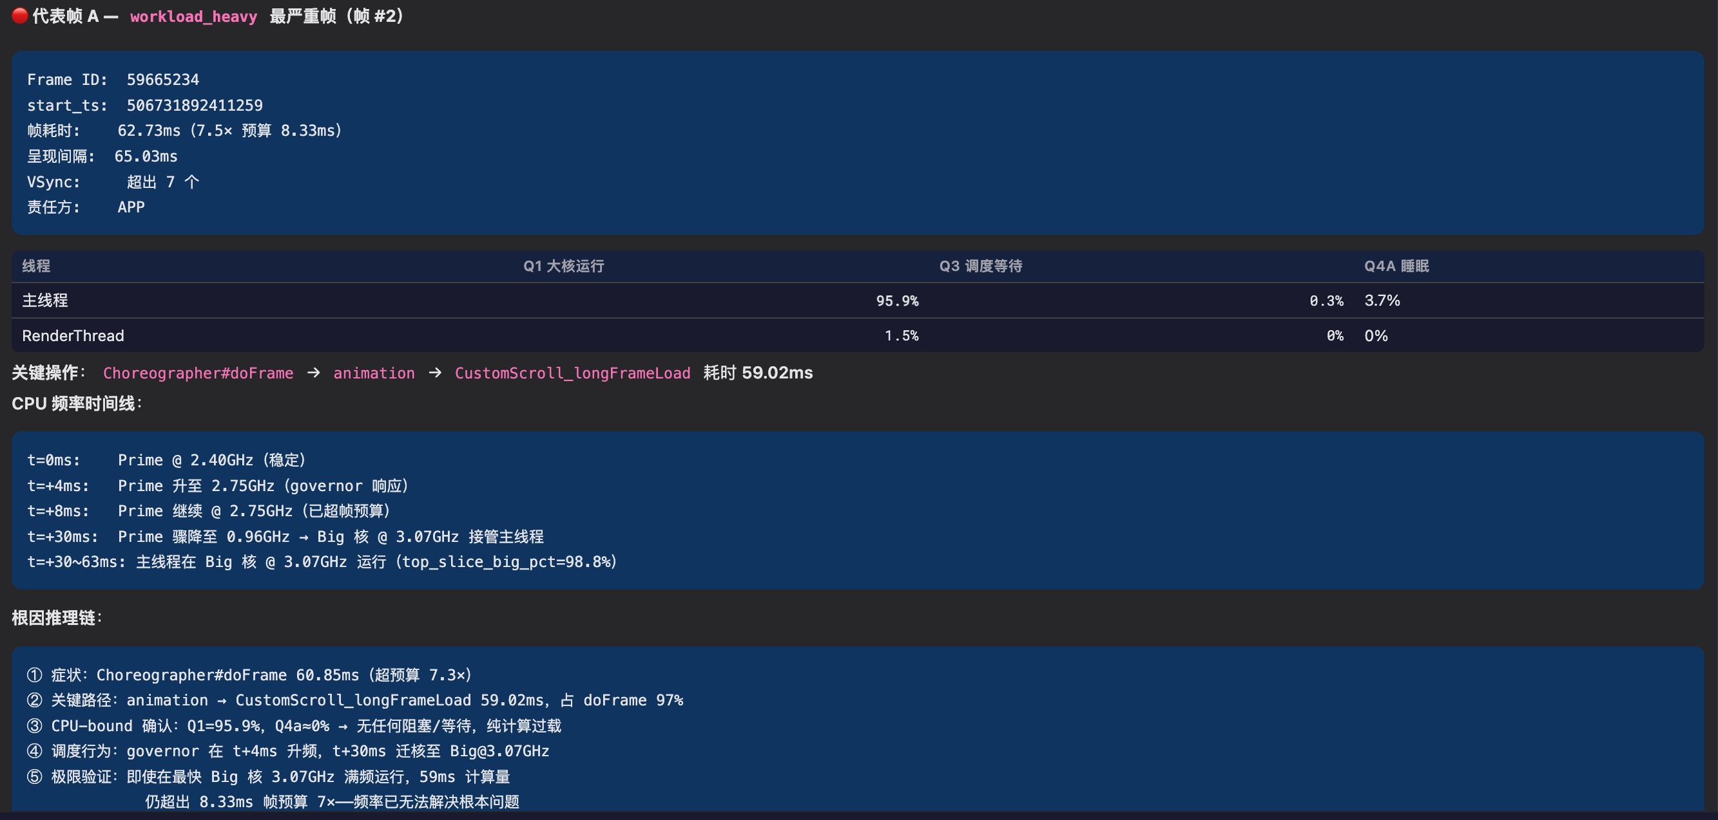Click the arrow icon after Choreographer#doFrame

click(313, 373)
